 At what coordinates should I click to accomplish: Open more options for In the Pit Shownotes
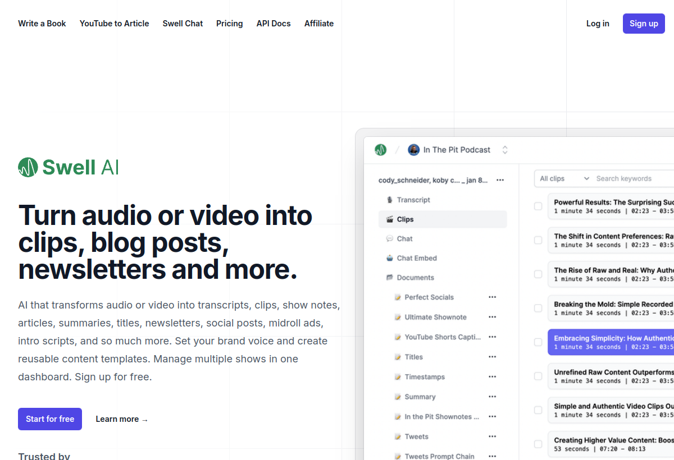[x=493, y=416]
